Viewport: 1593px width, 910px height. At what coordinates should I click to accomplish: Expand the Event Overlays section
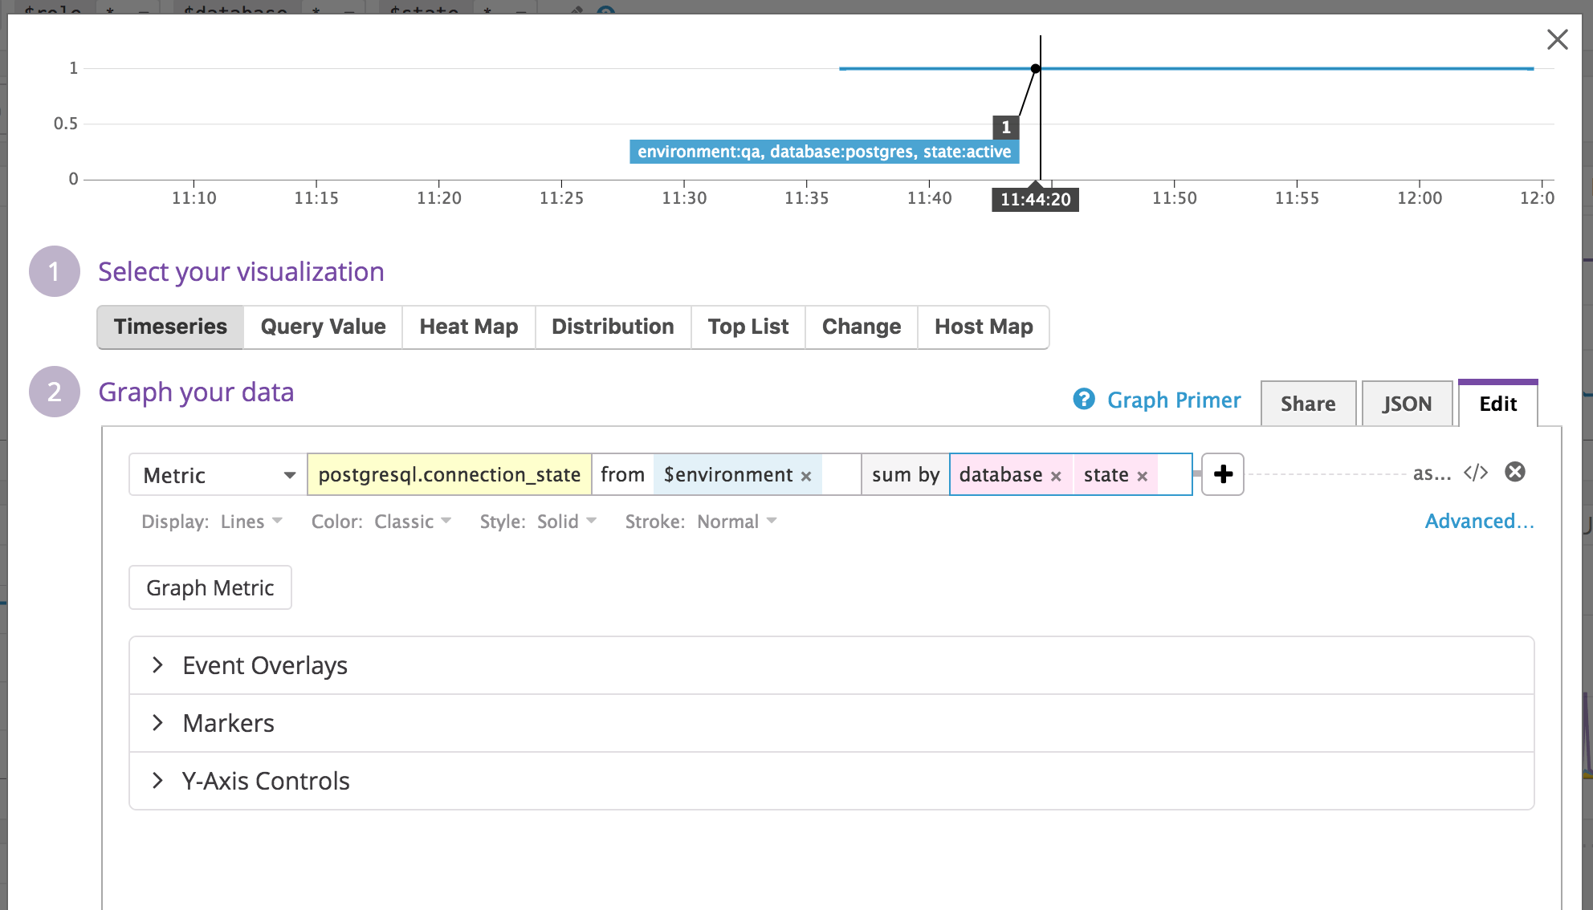(x=265, y=665)
